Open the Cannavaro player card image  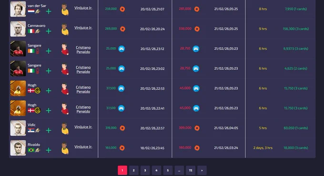pyautogui.click(x=18, y=29)
